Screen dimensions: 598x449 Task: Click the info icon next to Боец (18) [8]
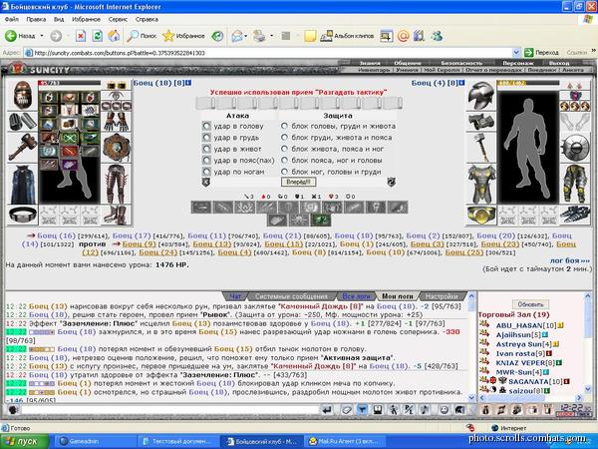188,83
